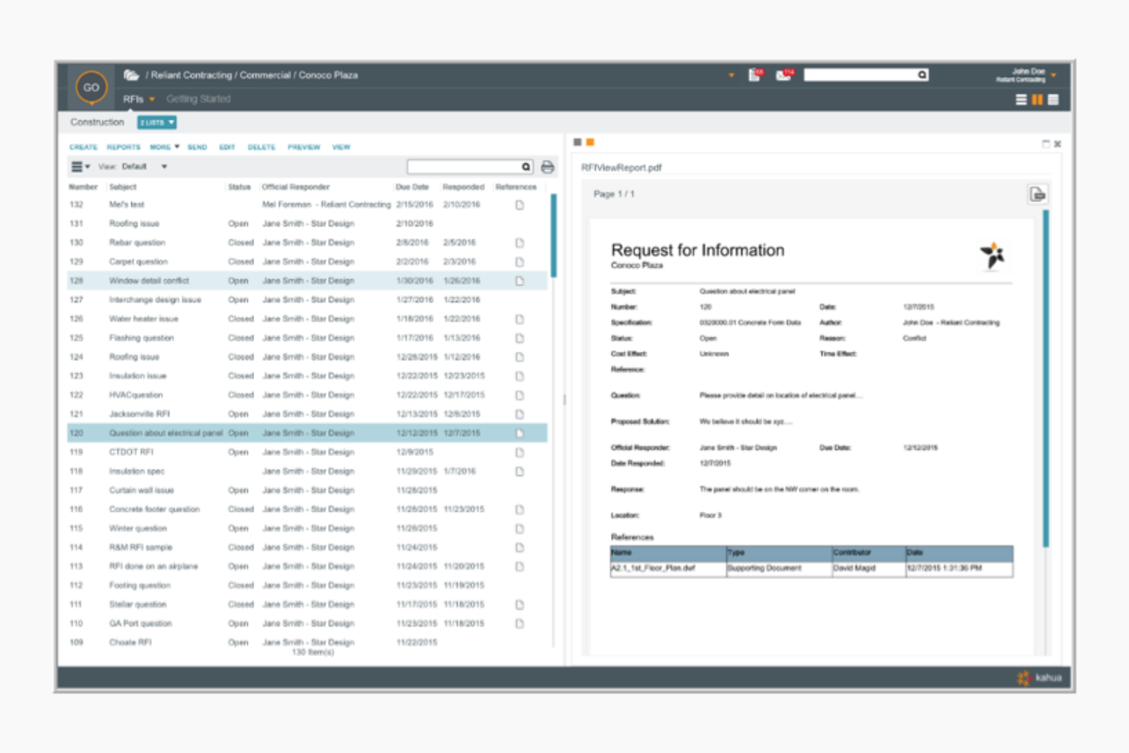Open the tasks notification icon
This screenshot has height=753, width=1129.
(755, 74)
